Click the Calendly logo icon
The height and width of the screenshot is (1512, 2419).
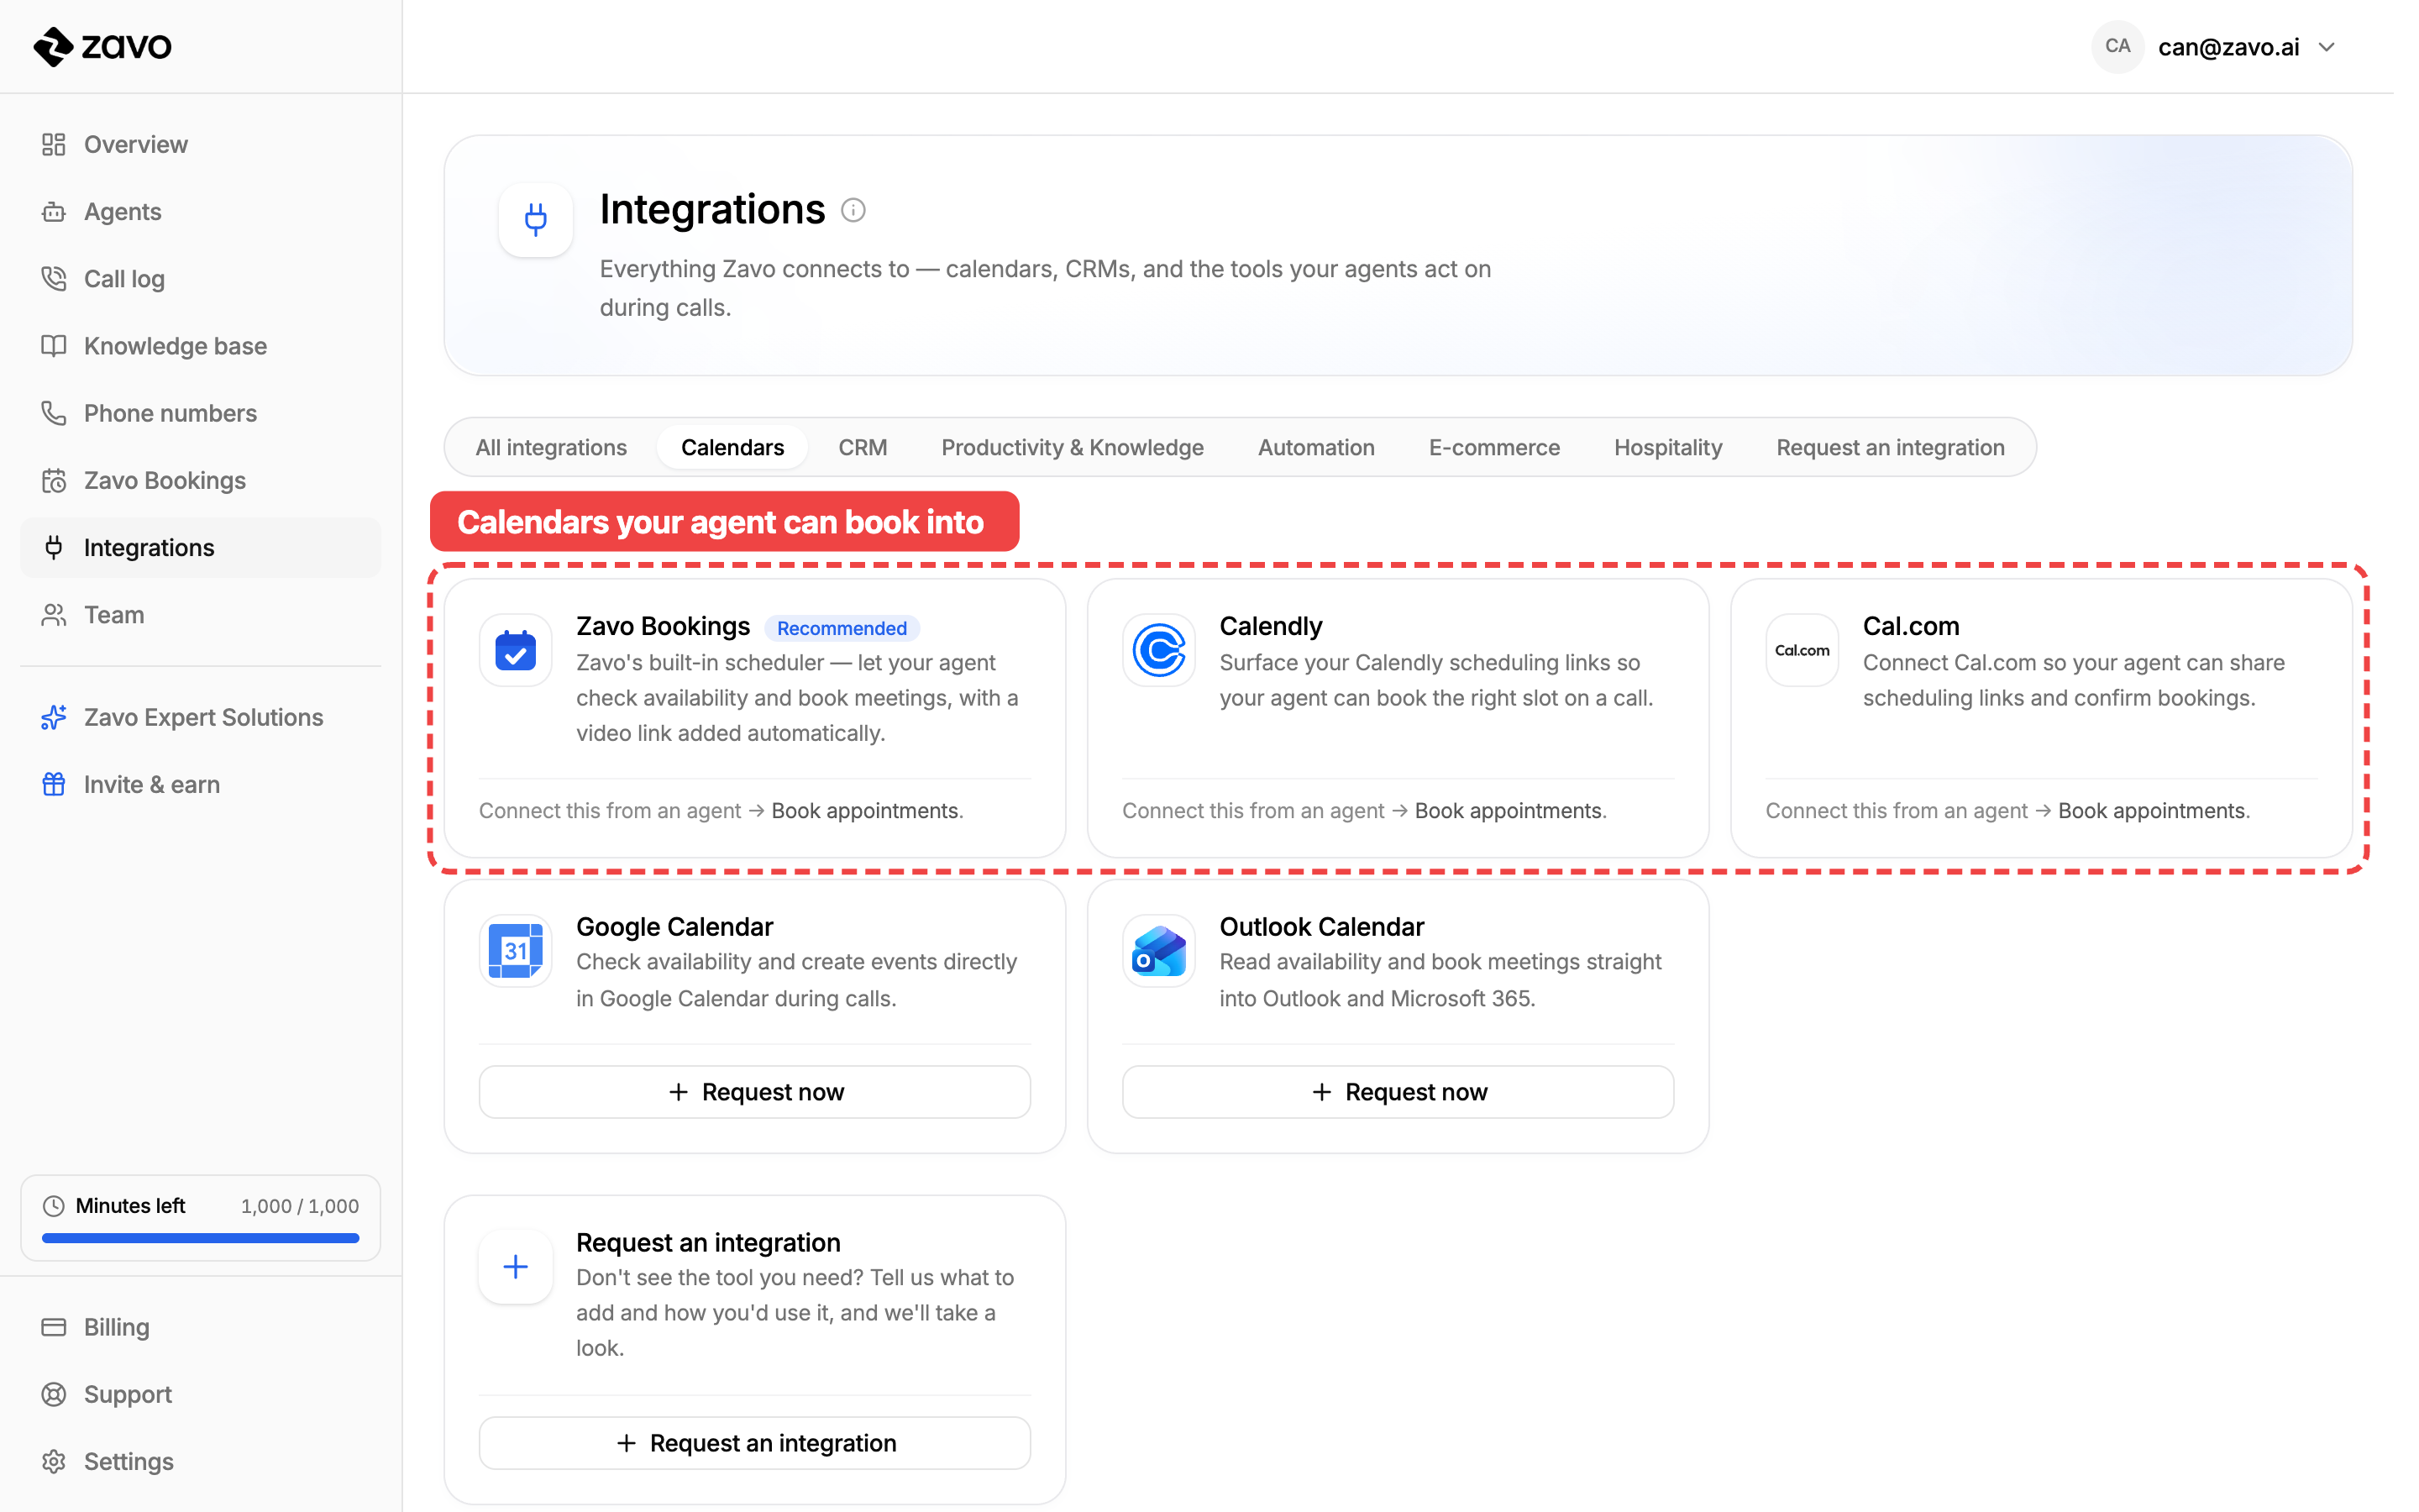[1158, 650]
